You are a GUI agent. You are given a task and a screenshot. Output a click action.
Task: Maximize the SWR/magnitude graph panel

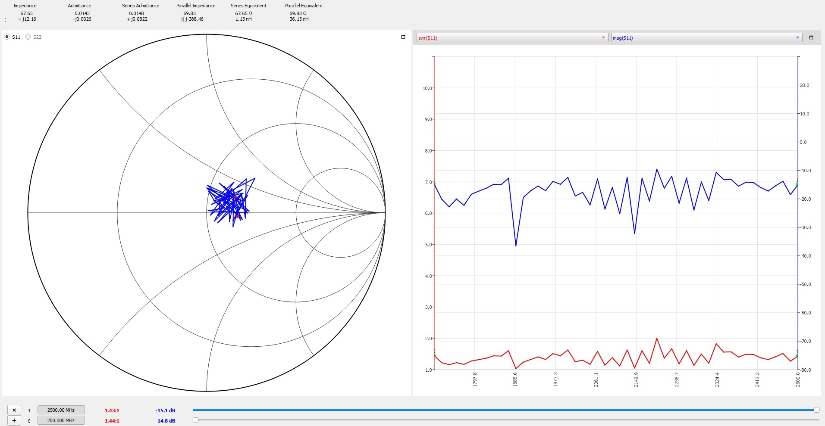point(811,37)
